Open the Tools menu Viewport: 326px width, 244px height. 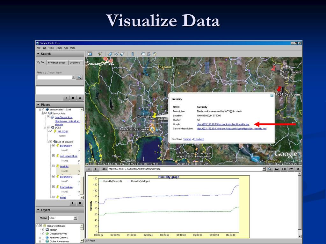[59, 48]
